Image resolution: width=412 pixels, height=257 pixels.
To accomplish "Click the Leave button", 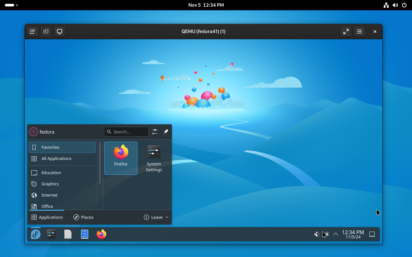I will coord(153,217).
